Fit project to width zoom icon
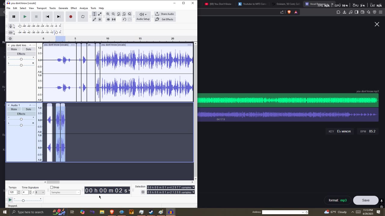The width and height of the screenshot is (385, 216). pos(124,14)
